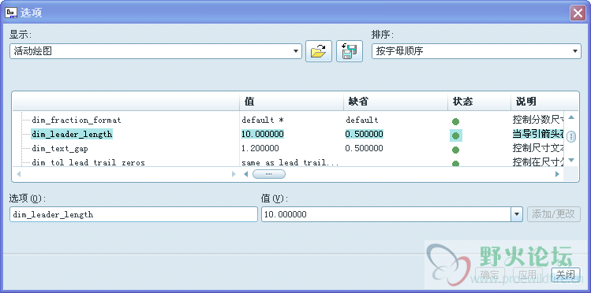Click default cell '0.500000' for dim_leader_length
This screenshot has height=293, width=591.
tap(364, 134)
